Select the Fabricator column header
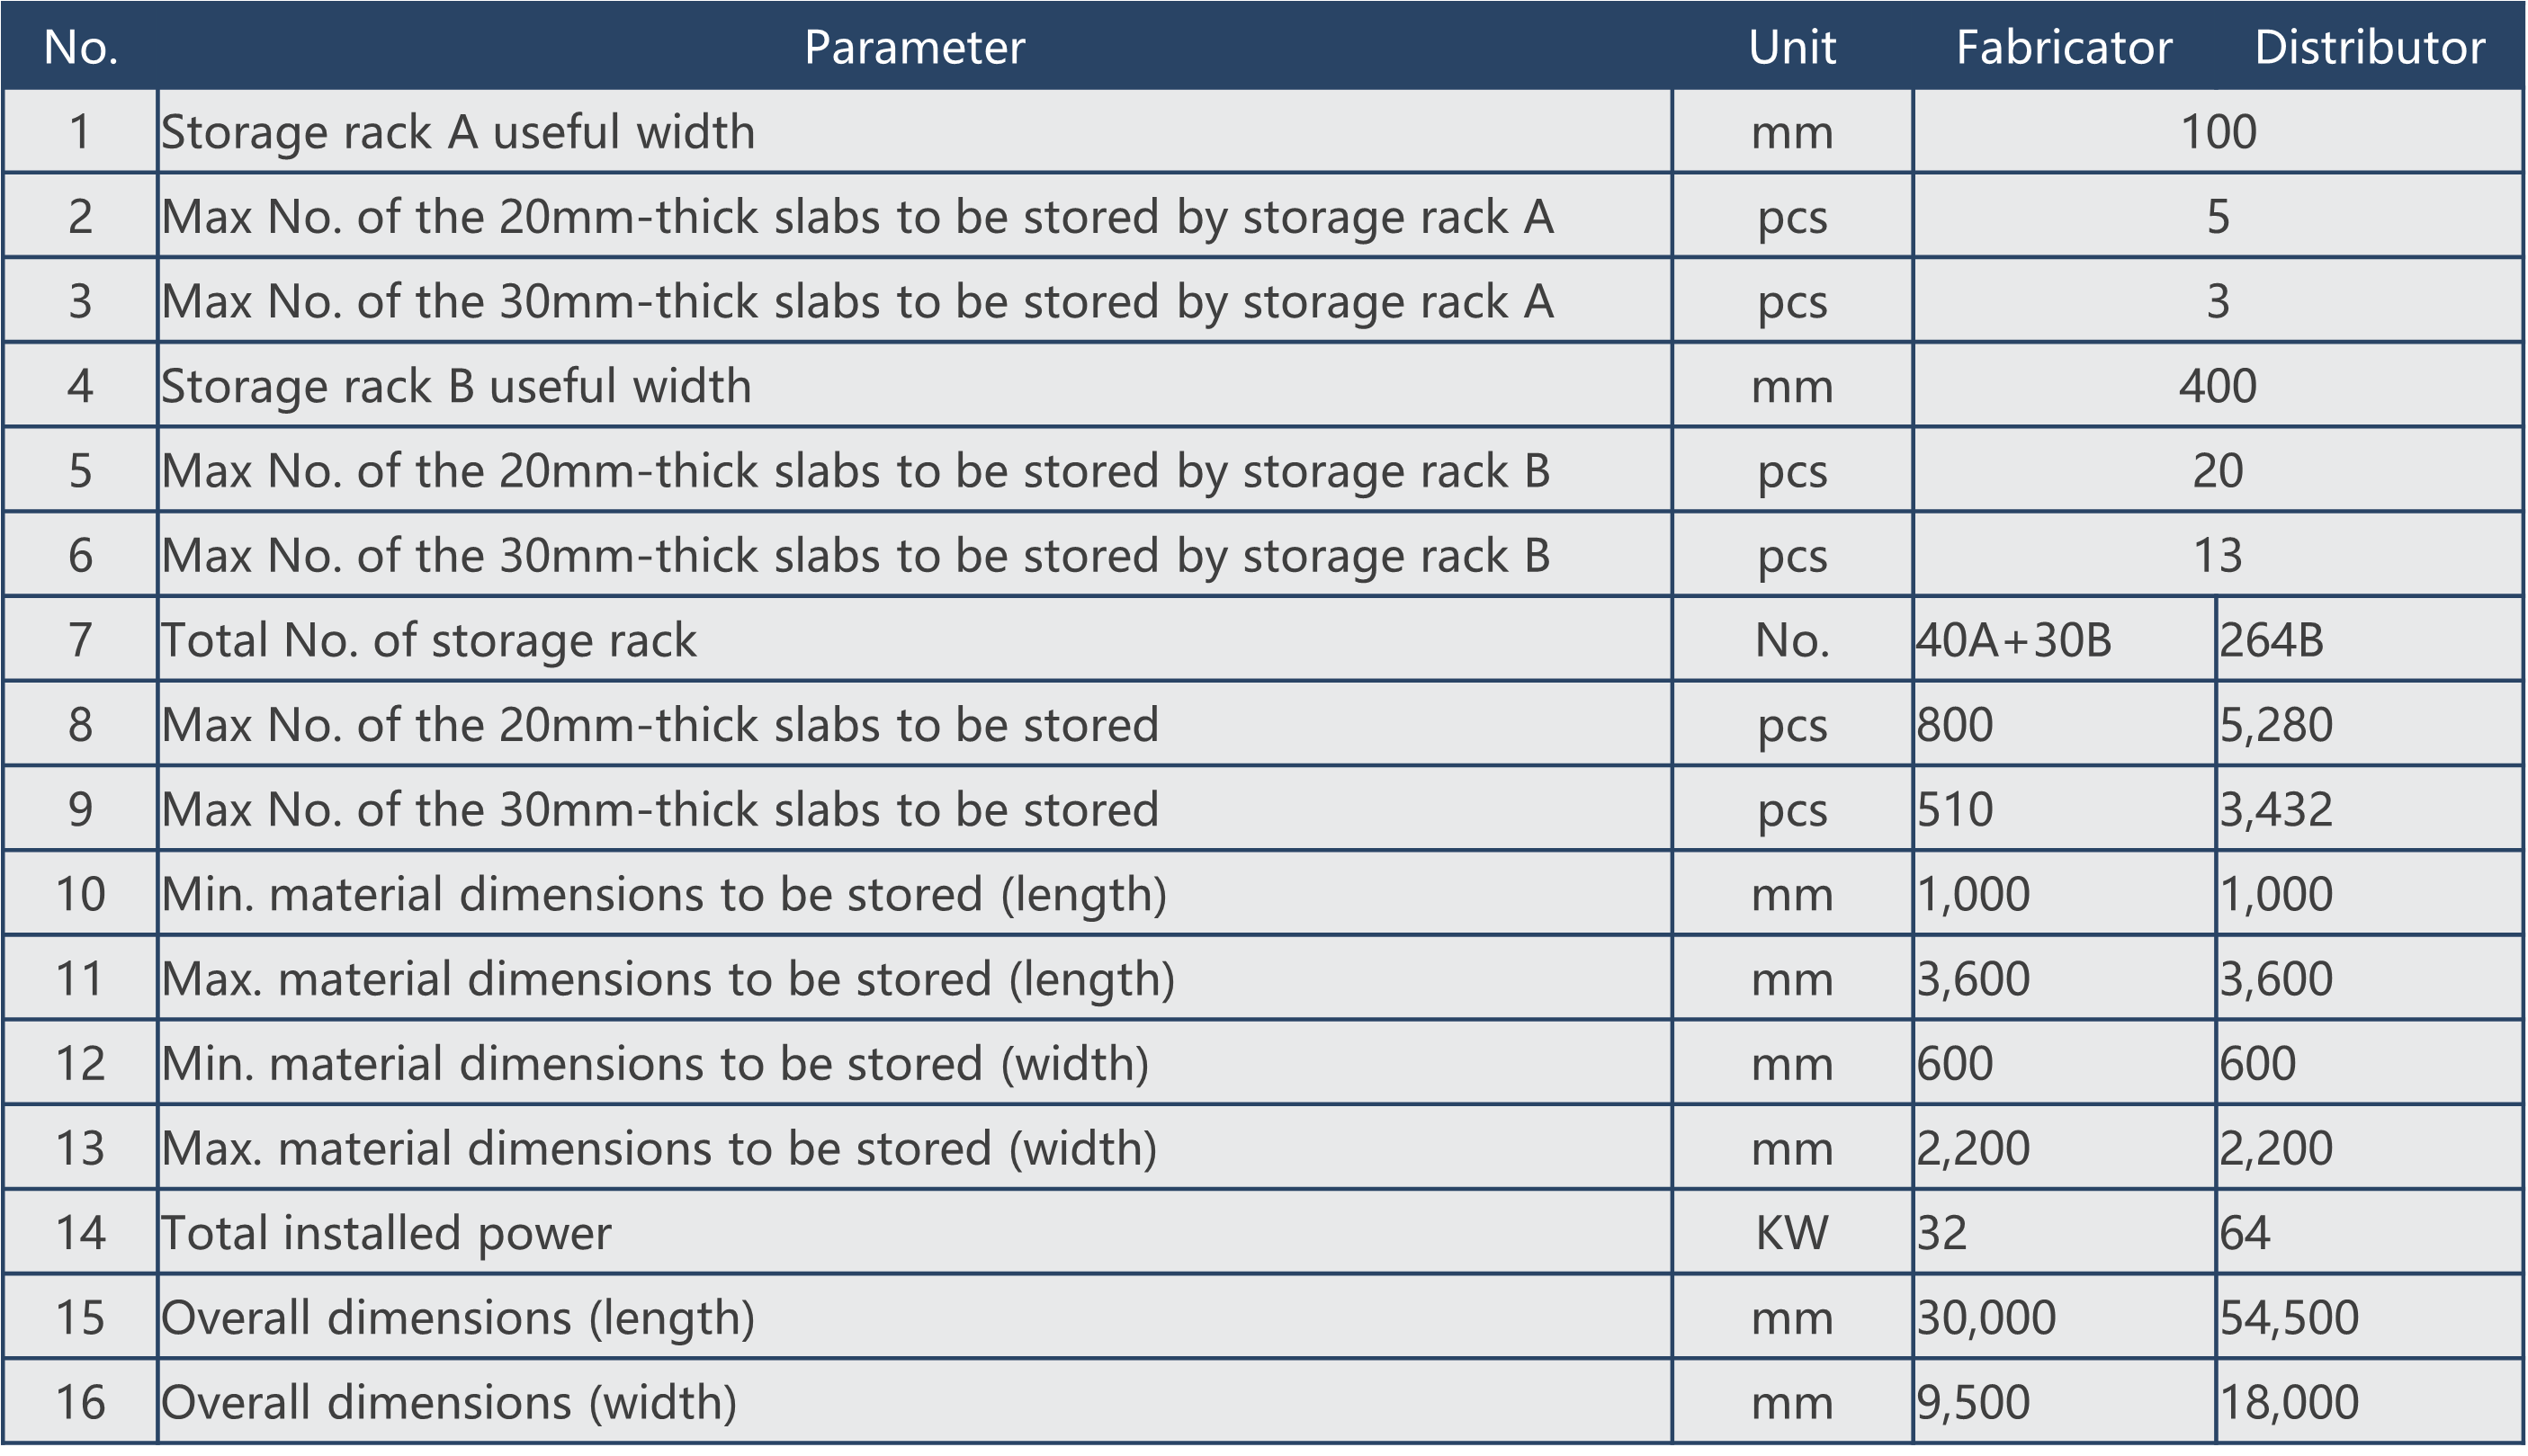 click(2063, 47)
